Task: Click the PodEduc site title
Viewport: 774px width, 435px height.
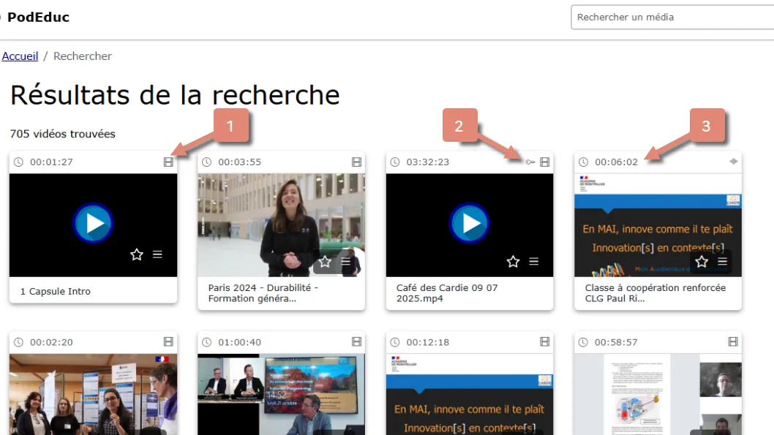Action: (38, 18)
